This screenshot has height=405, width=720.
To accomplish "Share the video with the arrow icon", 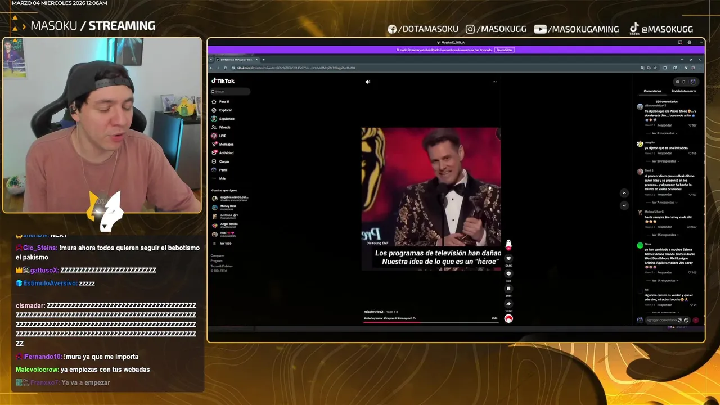I will (508, 304).
